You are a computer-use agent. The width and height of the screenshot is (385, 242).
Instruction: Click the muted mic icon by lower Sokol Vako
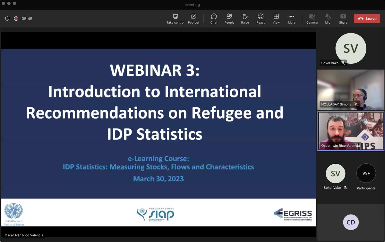click(345, 188)
